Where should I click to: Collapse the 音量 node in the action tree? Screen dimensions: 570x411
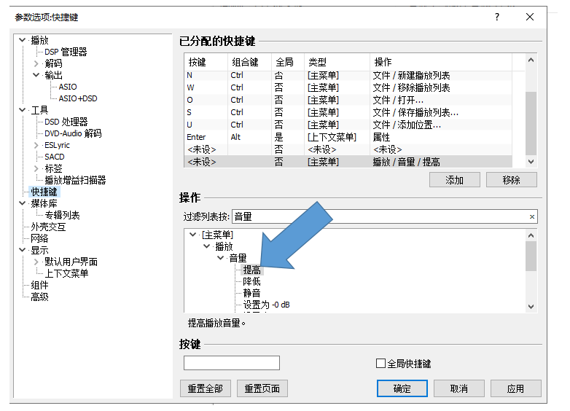coord(220,258)
